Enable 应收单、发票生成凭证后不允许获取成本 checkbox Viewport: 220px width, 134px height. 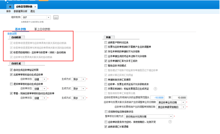(106, 84)
